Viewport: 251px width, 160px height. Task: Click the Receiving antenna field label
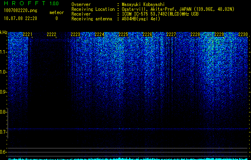92,19
